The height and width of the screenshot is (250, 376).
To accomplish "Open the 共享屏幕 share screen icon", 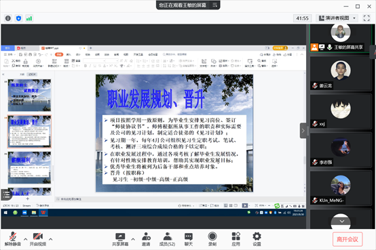I will pos(120,239).
